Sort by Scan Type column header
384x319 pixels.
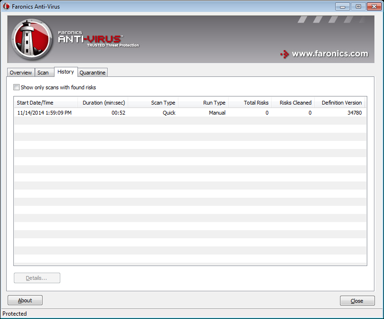[153, 103]
